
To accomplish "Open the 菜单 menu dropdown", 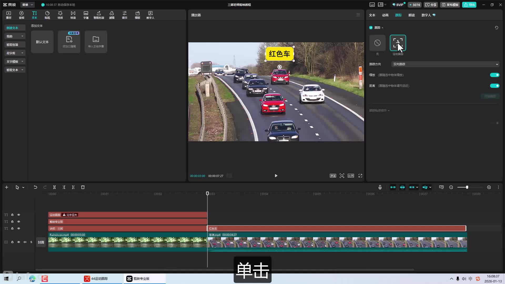I will (x=27, y=5).
